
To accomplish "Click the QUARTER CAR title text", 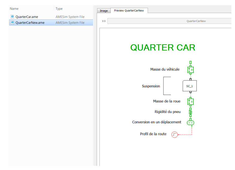I will pyautogui.click(x=163, y=48).
